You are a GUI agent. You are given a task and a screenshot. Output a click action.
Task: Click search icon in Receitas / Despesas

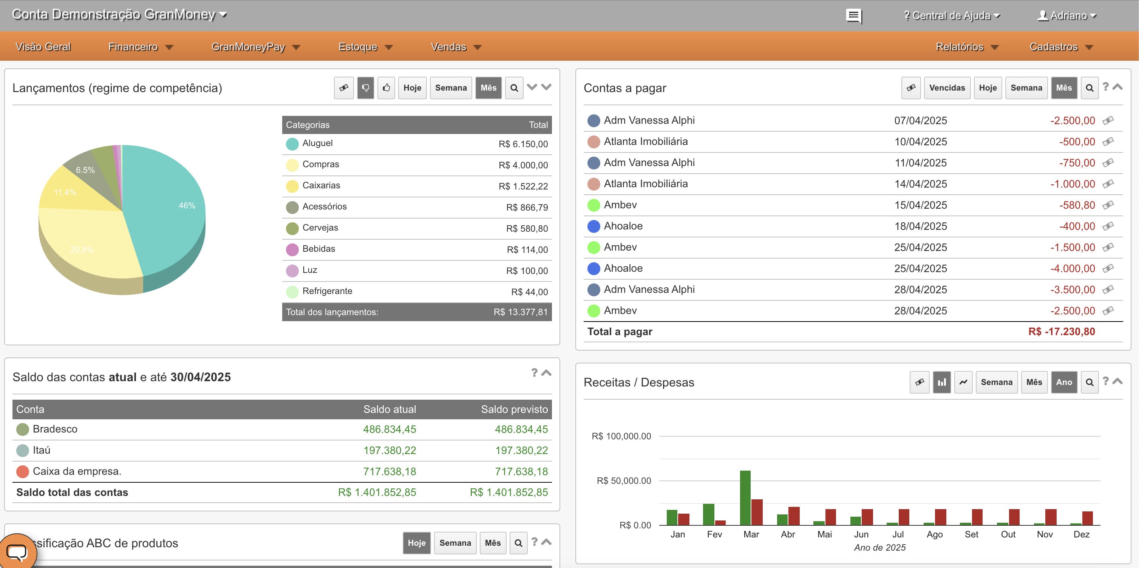click(1090, 382)
